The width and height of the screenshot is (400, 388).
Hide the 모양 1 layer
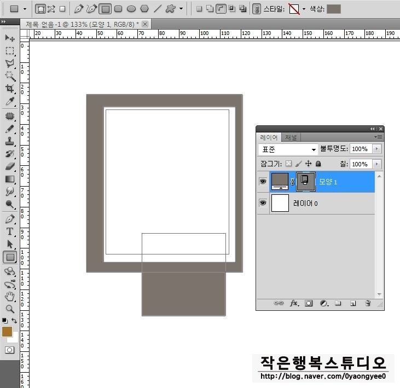[263, 182]
